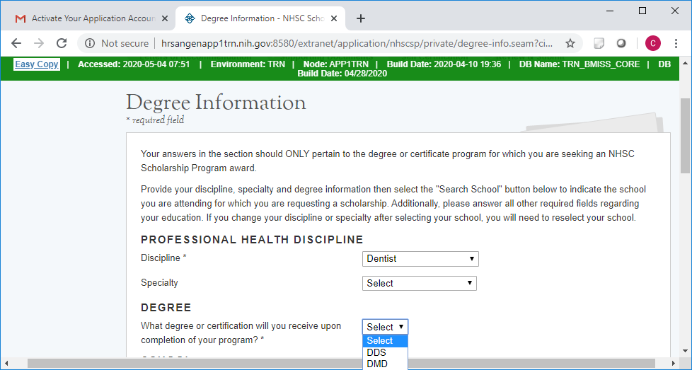
Task: Choose DMD from the degree list
Action: [x=386, y=364]
